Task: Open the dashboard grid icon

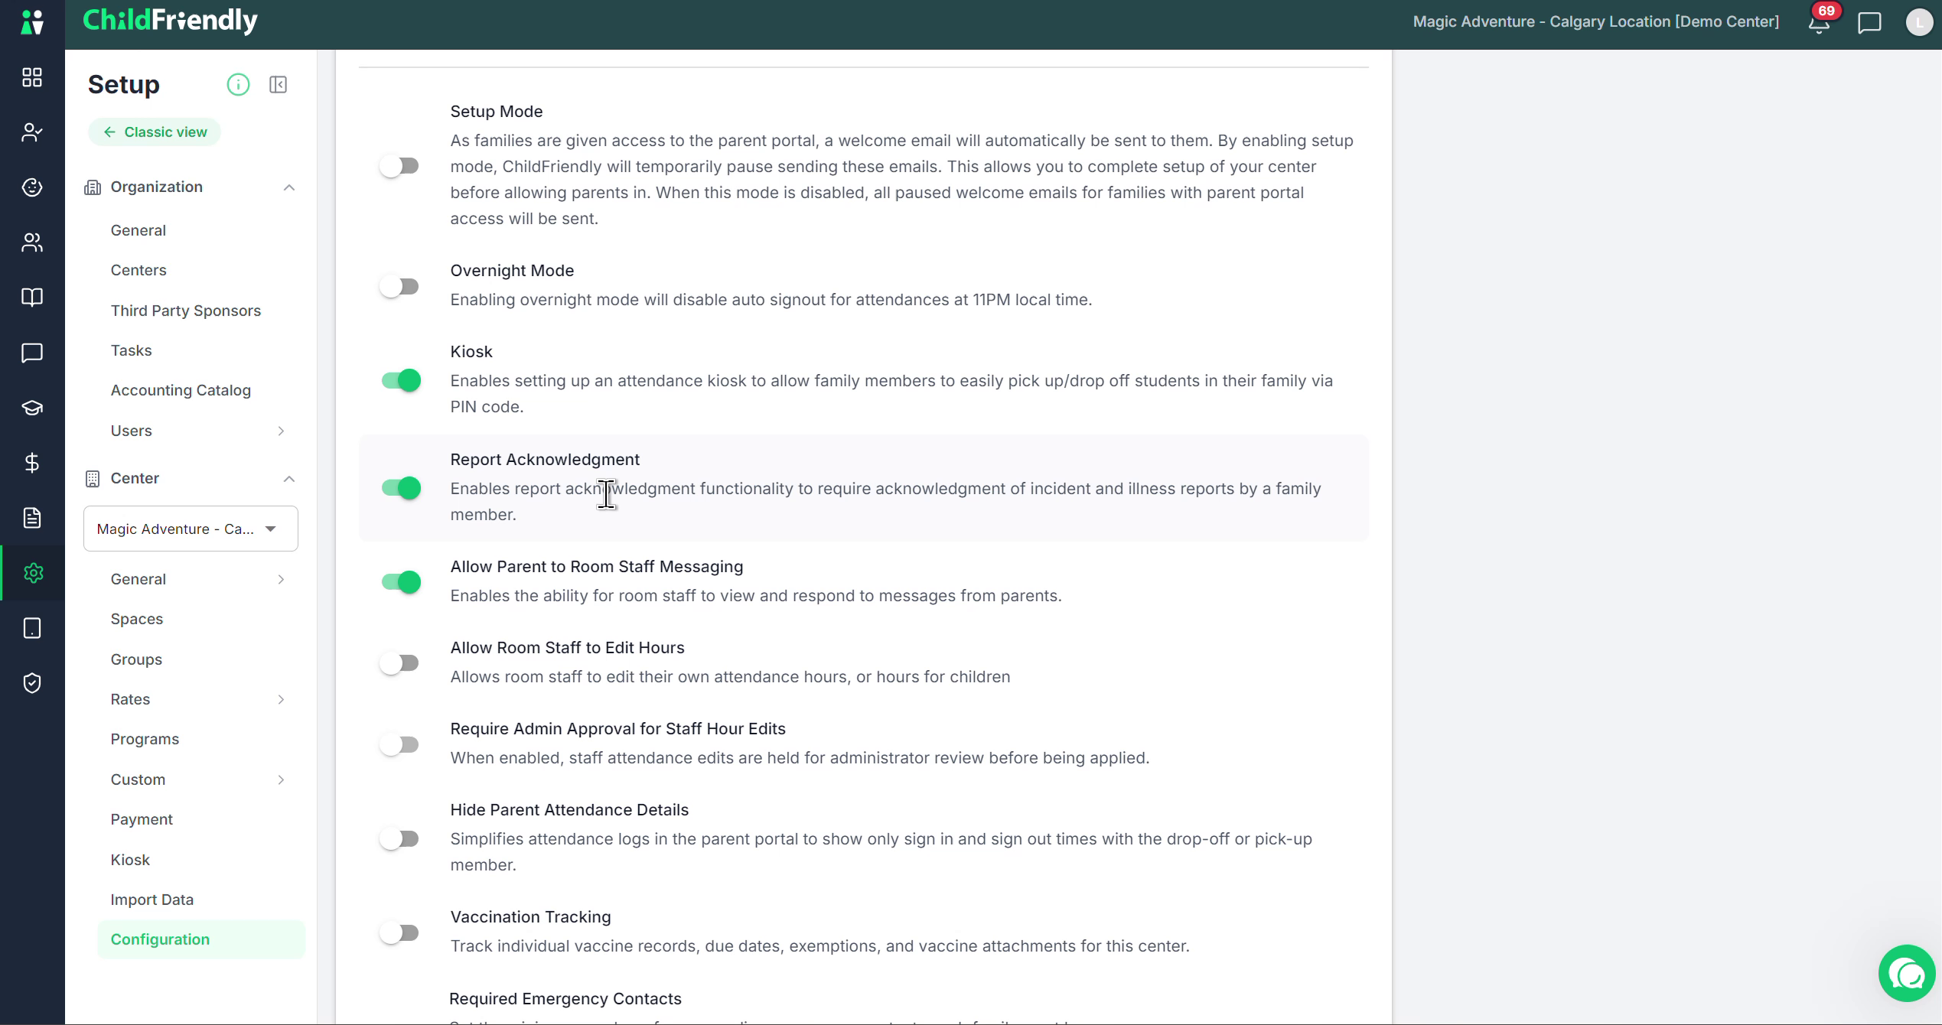Action: pos(32,77)
